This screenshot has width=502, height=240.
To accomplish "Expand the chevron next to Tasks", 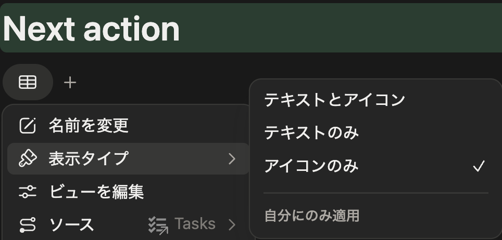I will (232, 225).
